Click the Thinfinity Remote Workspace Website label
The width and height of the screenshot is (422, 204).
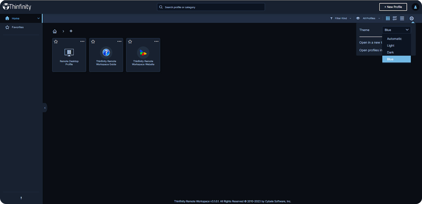143,63
